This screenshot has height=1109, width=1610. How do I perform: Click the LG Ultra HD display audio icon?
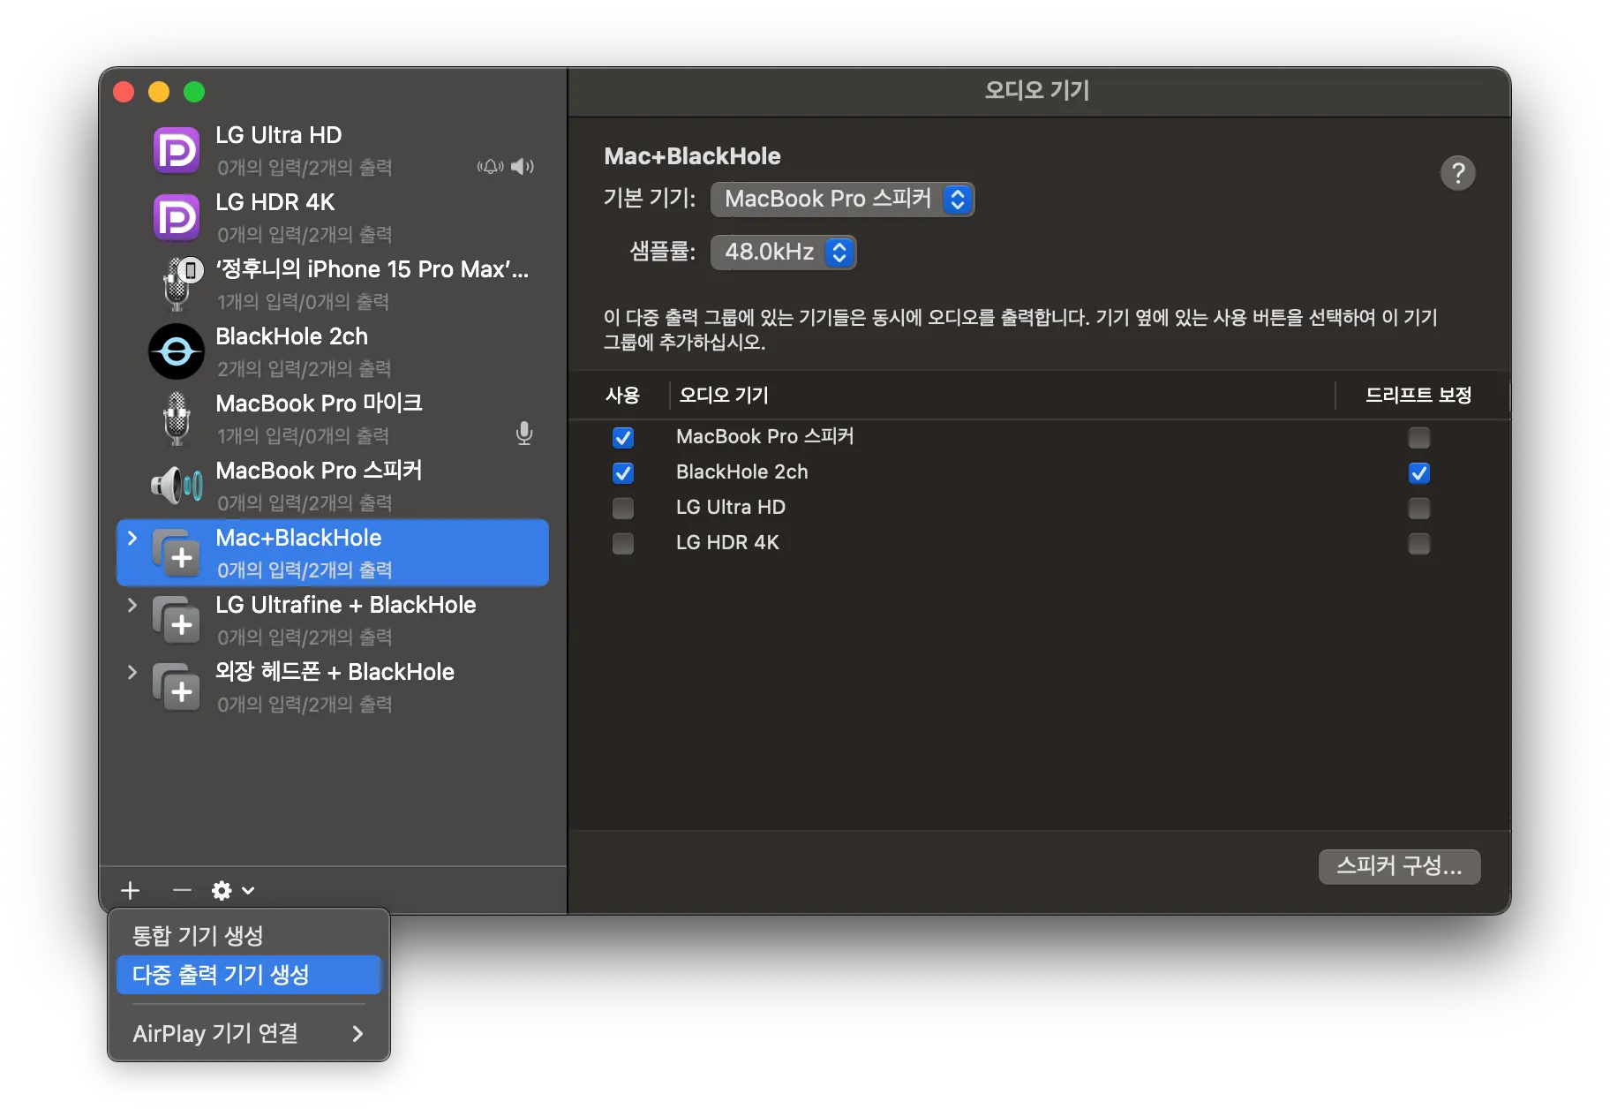177,150
